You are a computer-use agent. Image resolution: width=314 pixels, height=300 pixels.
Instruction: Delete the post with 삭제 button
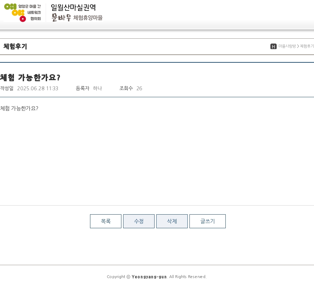coord(172,221)
